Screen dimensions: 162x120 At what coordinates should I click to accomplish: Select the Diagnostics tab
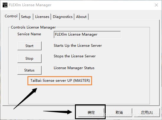pos(63,17)
